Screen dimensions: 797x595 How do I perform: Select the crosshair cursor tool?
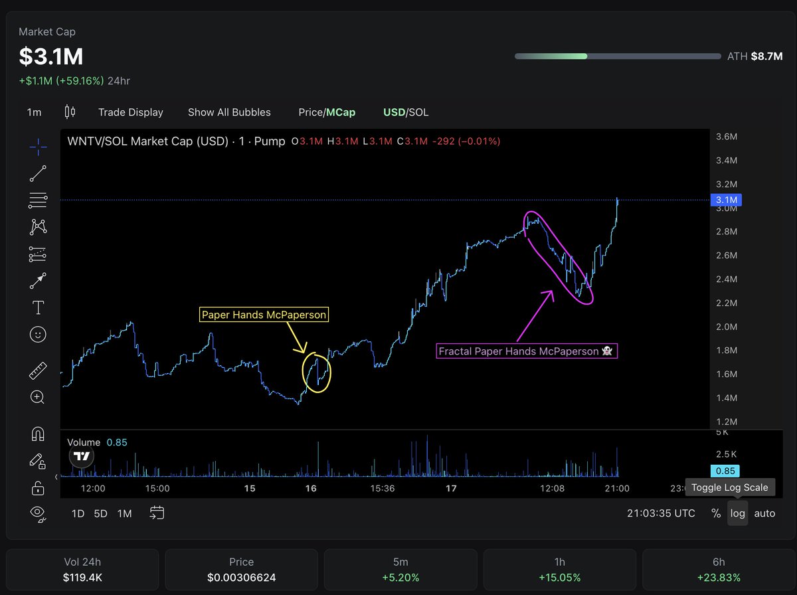38,146
